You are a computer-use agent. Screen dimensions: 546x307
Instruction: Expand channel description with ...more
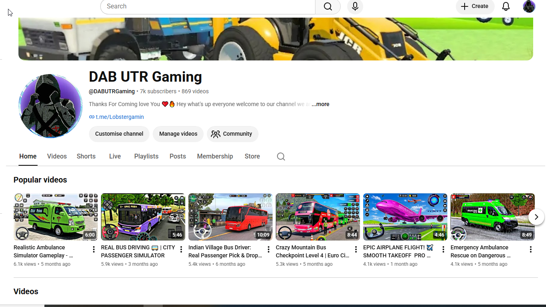pos(321,104)
